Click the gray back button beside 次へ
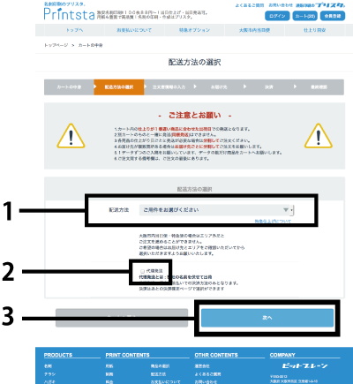The width and height of the screenshot is (353, 384). point(122,318)
